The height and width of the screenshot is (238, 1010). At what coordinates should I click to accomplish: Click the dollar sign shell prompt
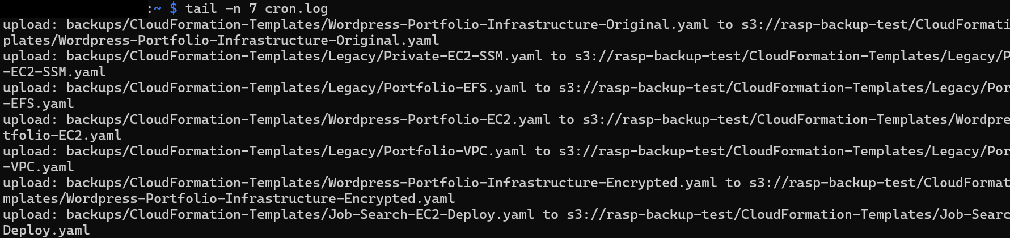click(173, 8)
